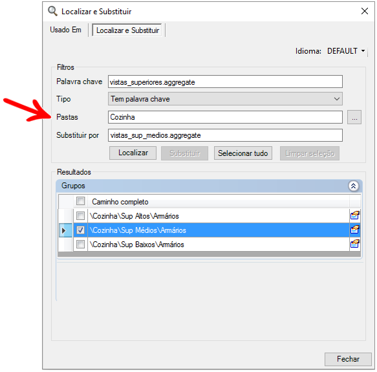Click row indicator arrow beside Sup Médios
The height and width of the screenshot is (372, 377).
(x=64, y=230)
